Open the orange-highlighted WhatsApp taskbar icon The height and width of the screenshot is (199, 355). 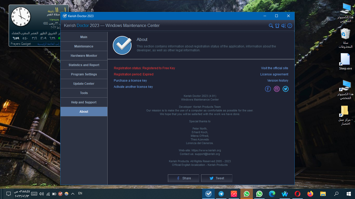tap(247, 194)
